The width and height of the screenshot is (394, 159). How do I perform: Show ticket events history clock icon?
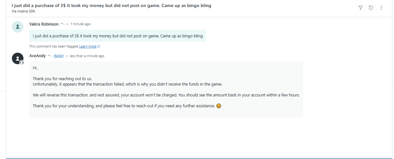371,8
